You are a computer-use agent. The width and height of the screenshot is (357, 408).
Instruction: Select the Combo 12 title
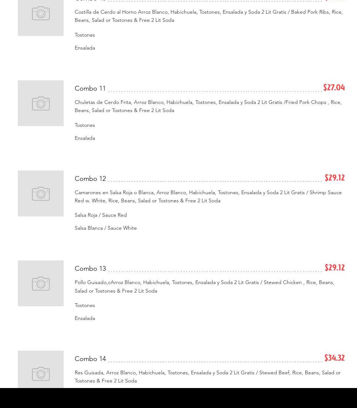point(90,179)
